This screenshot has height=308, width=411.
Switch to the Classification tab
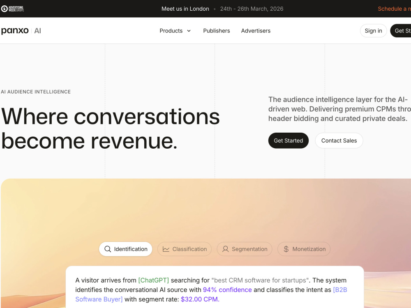pyautogui.click(x=184, y=249)
